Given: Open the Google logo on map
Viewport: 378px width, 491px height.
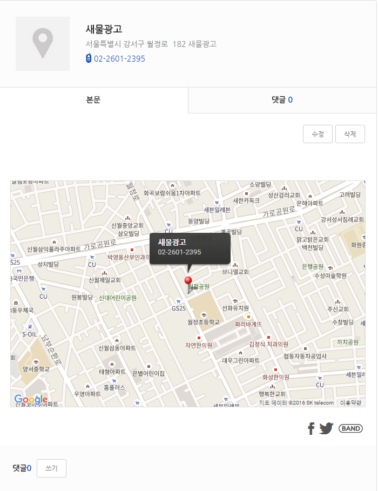Looking at the screenshot, I should click(x=31, y=399).
